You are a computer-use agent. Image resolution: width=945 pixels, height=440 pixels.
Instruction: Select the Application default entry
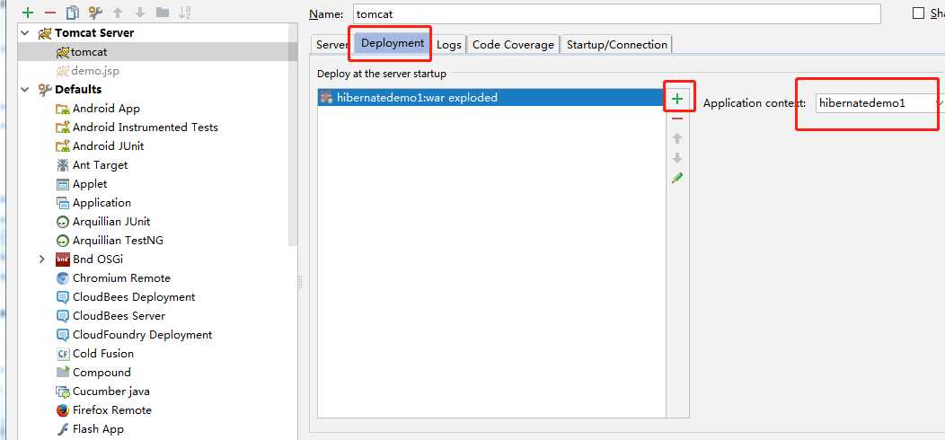pyautogui.click(x=102, y=203)
